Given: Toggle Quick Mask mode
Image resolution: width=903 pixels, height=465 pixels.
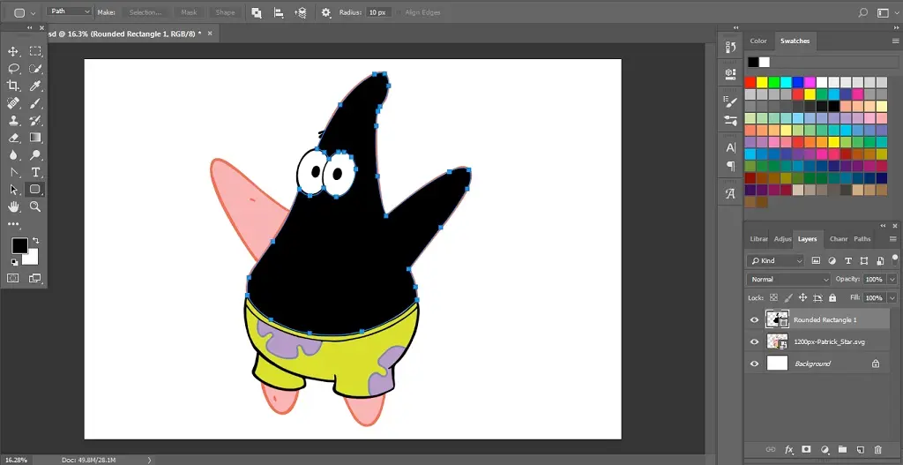Looking at the screenshot, I should click(13, 278).
